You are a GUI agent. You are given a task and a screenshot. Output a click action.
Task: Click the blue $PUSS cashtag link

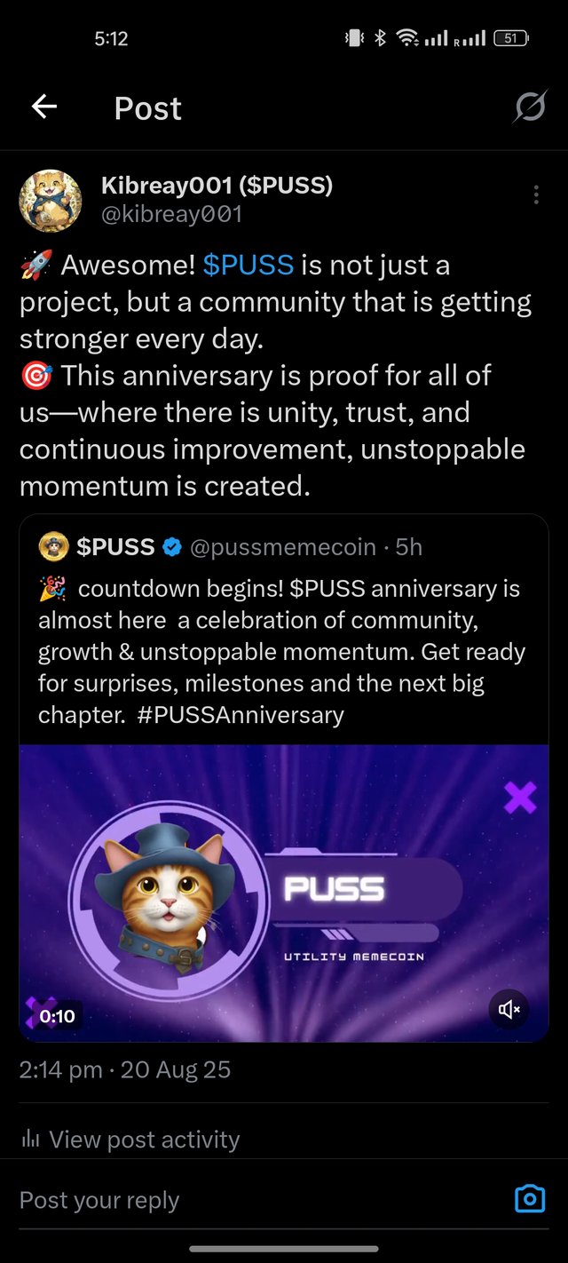coord(248,265)
